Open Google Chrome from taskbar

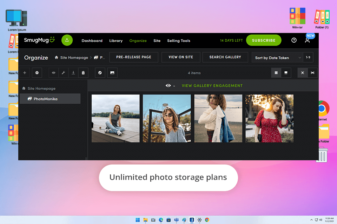click(x=207, y=220)
